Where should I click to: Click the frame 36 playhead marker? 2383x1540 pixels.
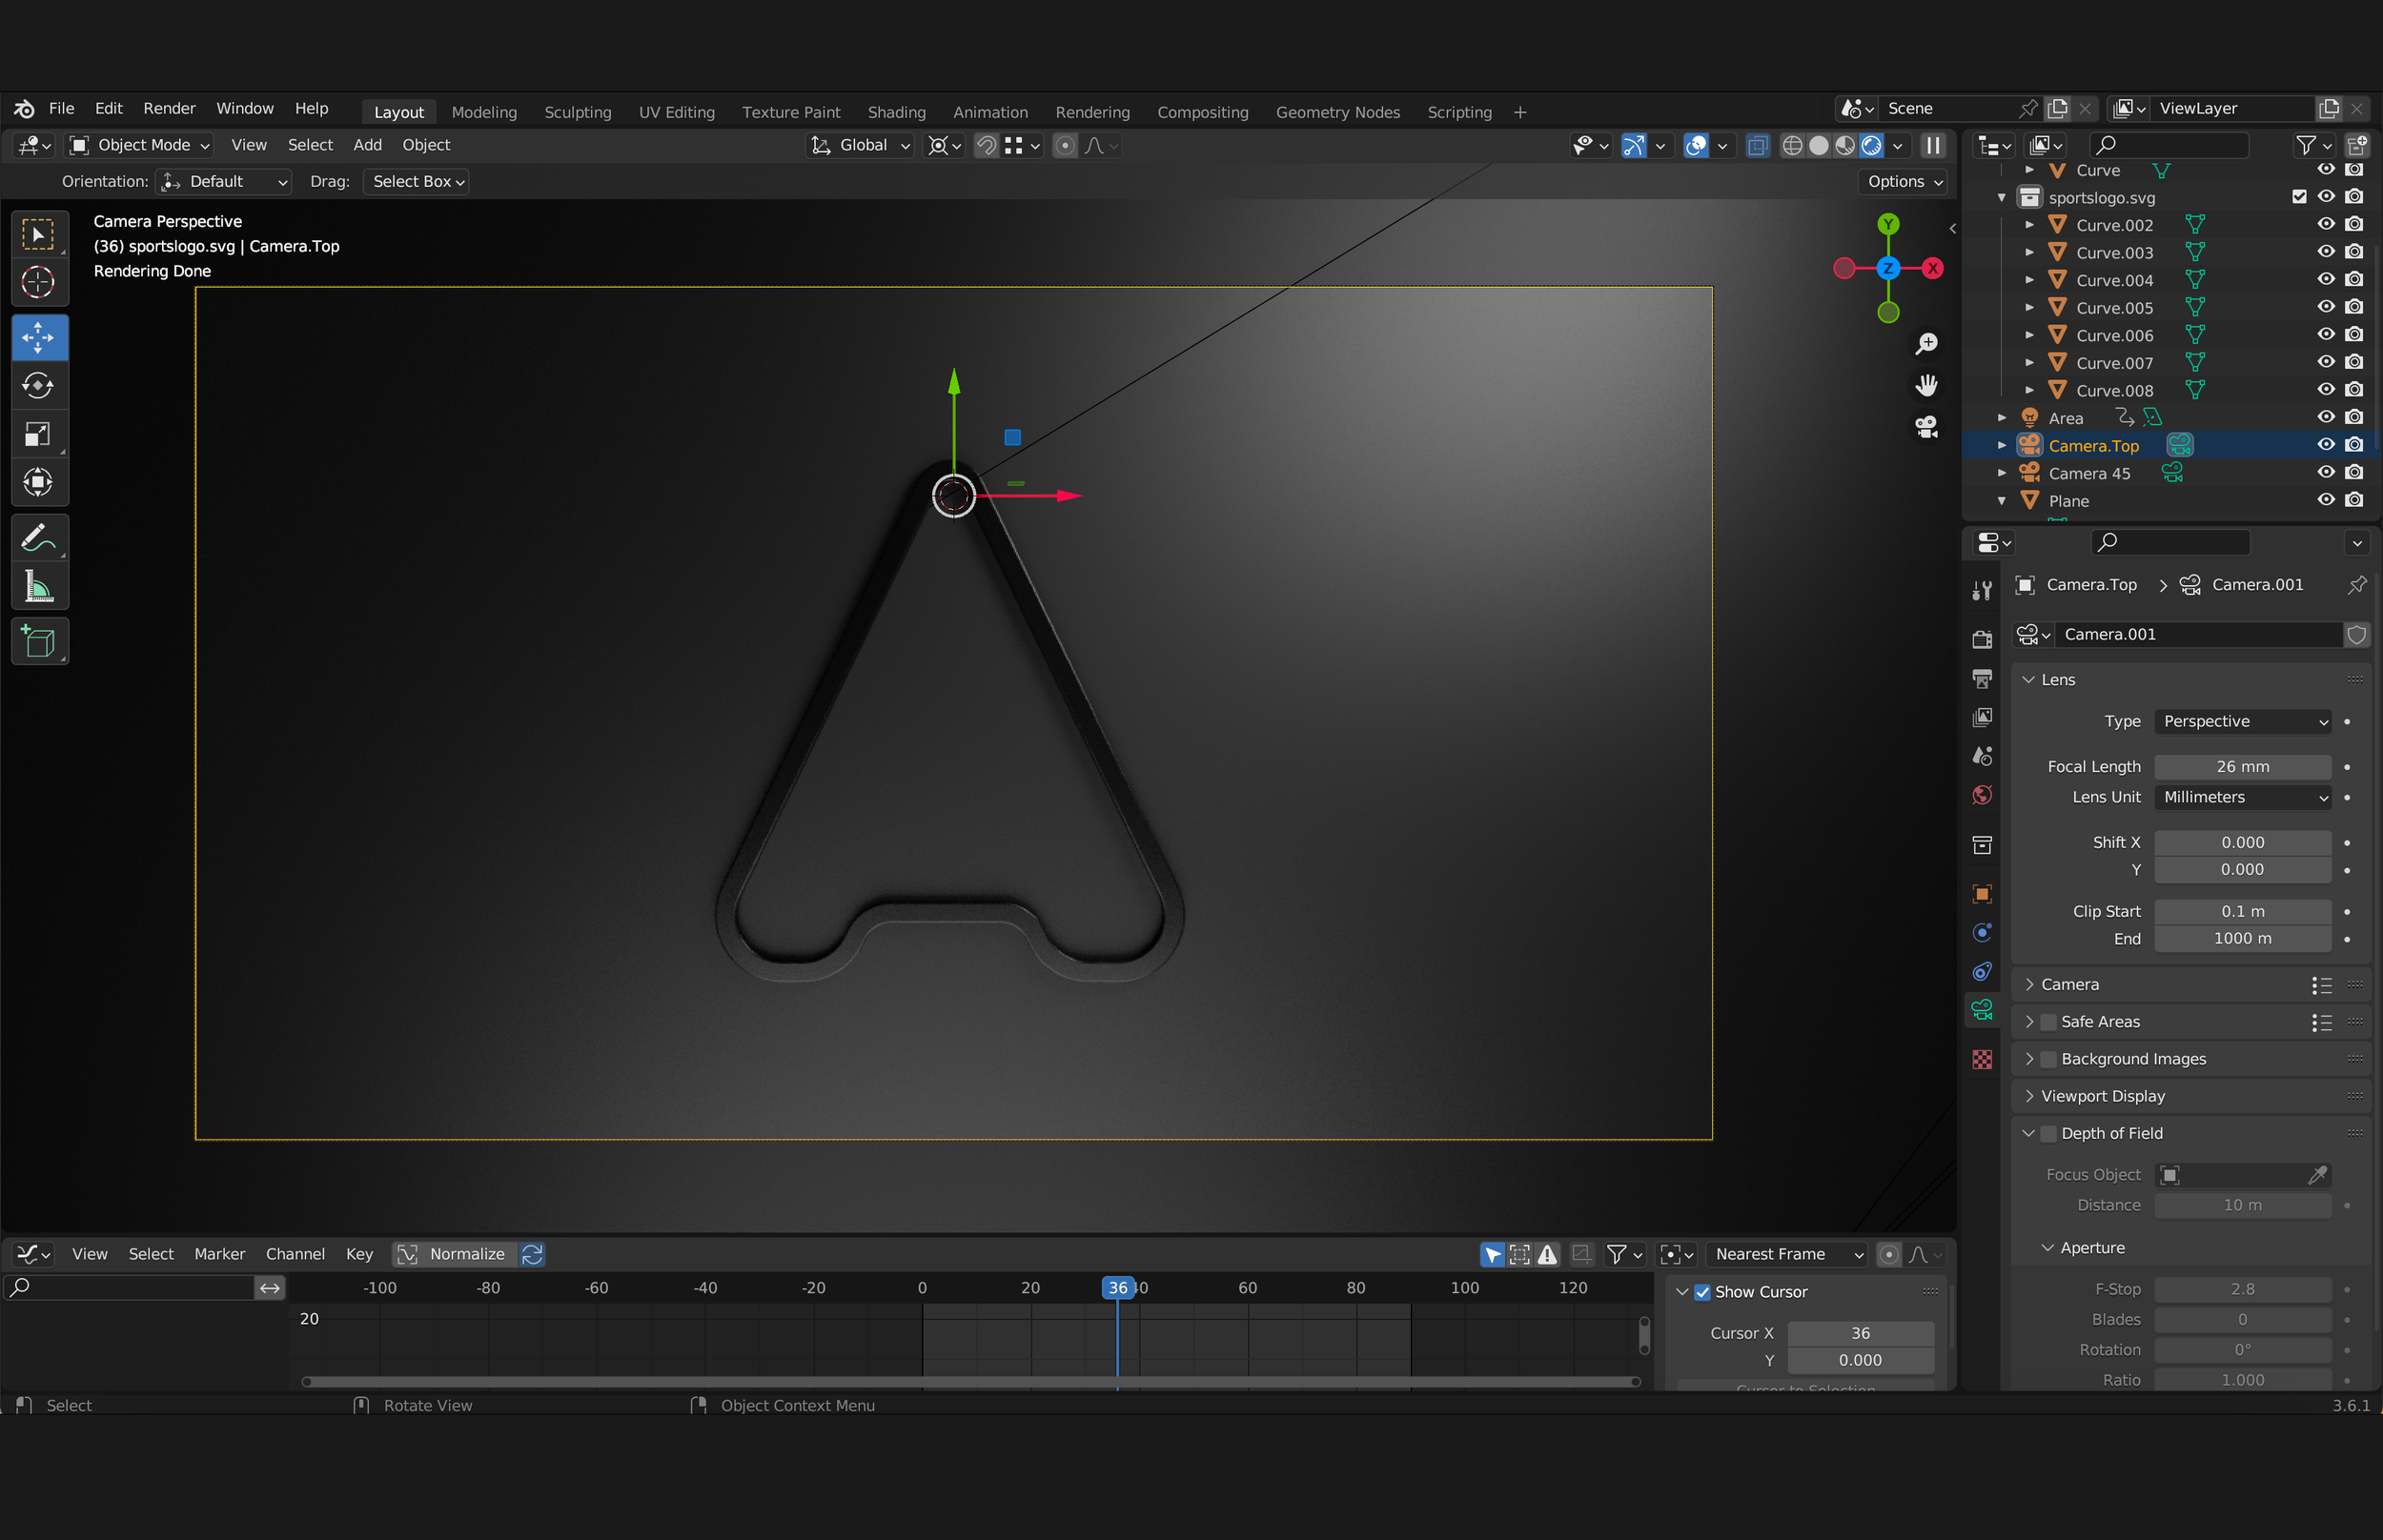tap(1117, 1288)
